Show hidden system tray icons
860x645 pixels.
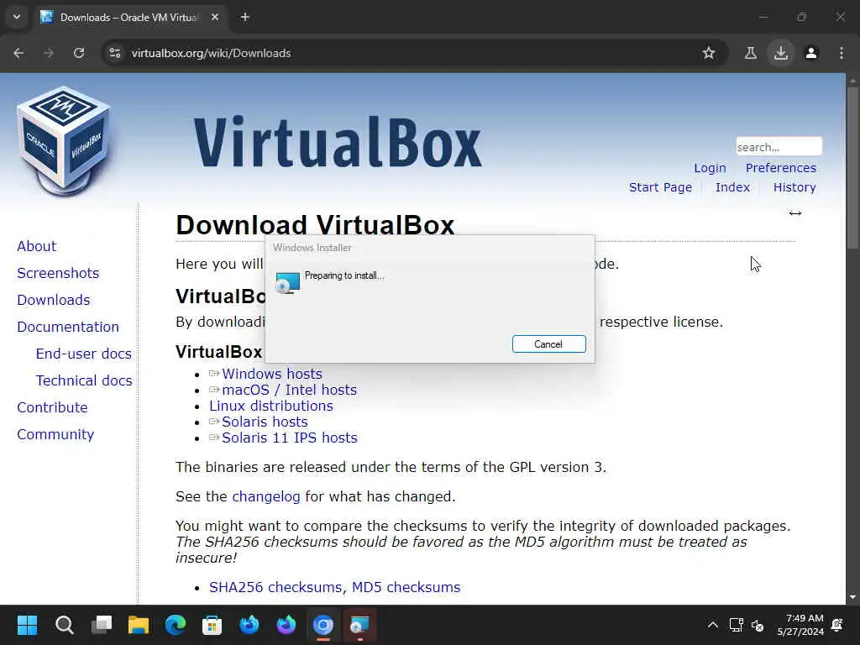pyautogui.click(x=712, y=625)
